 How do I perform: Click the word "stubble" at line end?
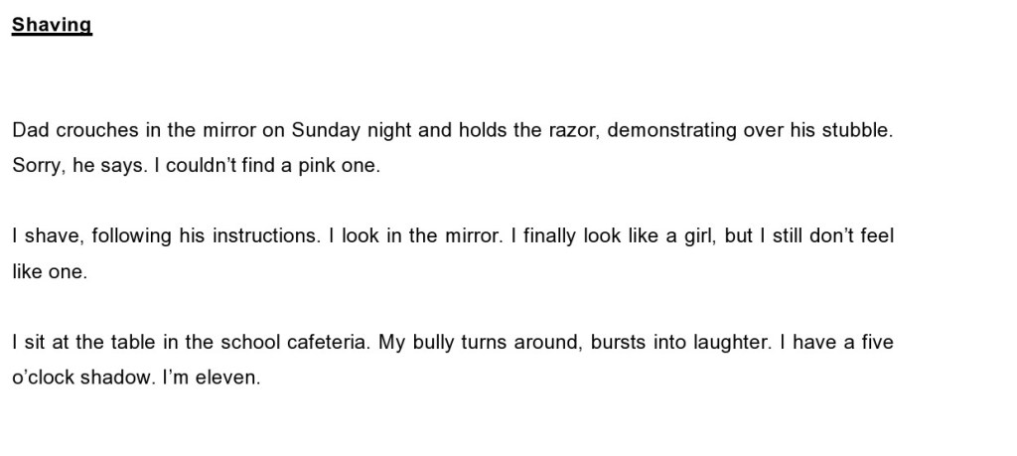click(x=855, y=131)
